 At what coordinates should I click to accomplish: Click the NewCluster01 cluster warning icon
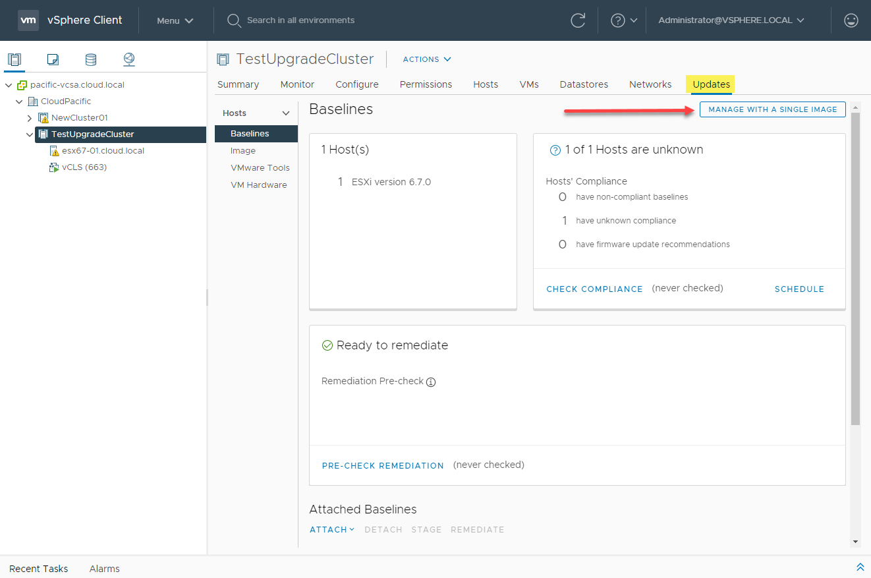43,118
